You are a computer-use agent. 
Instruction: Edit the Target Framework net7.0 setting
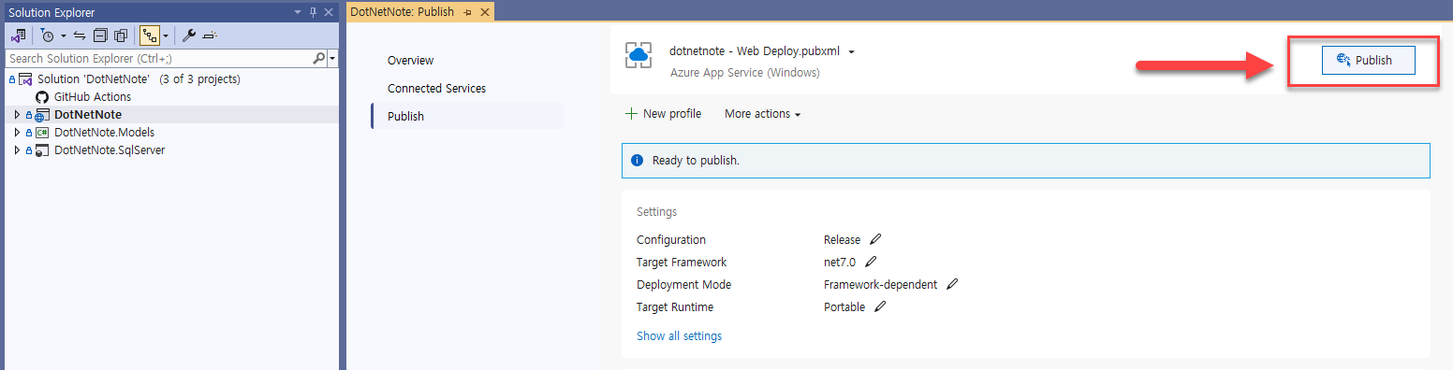871,262
